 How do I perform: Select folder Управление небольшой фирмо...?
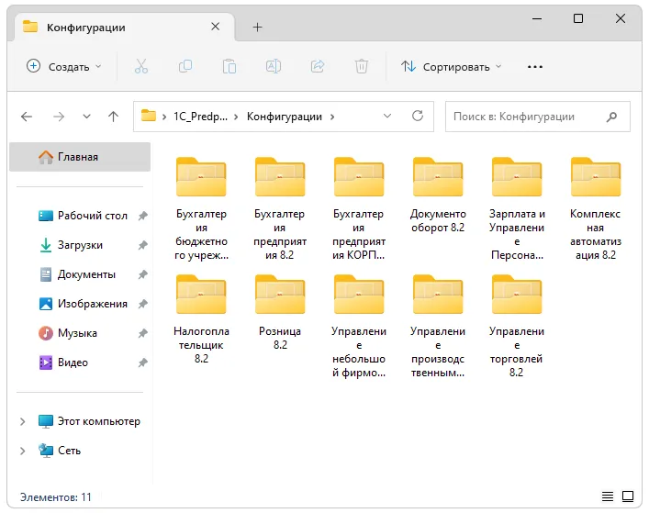pos(358,326)
